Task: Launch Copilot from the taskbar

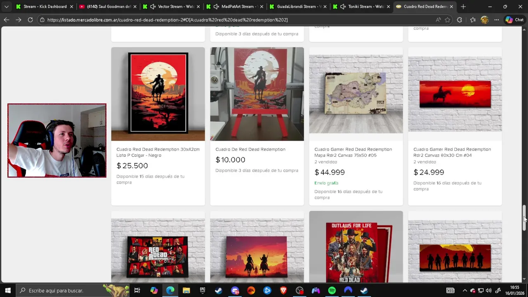Action: (154, 290)
